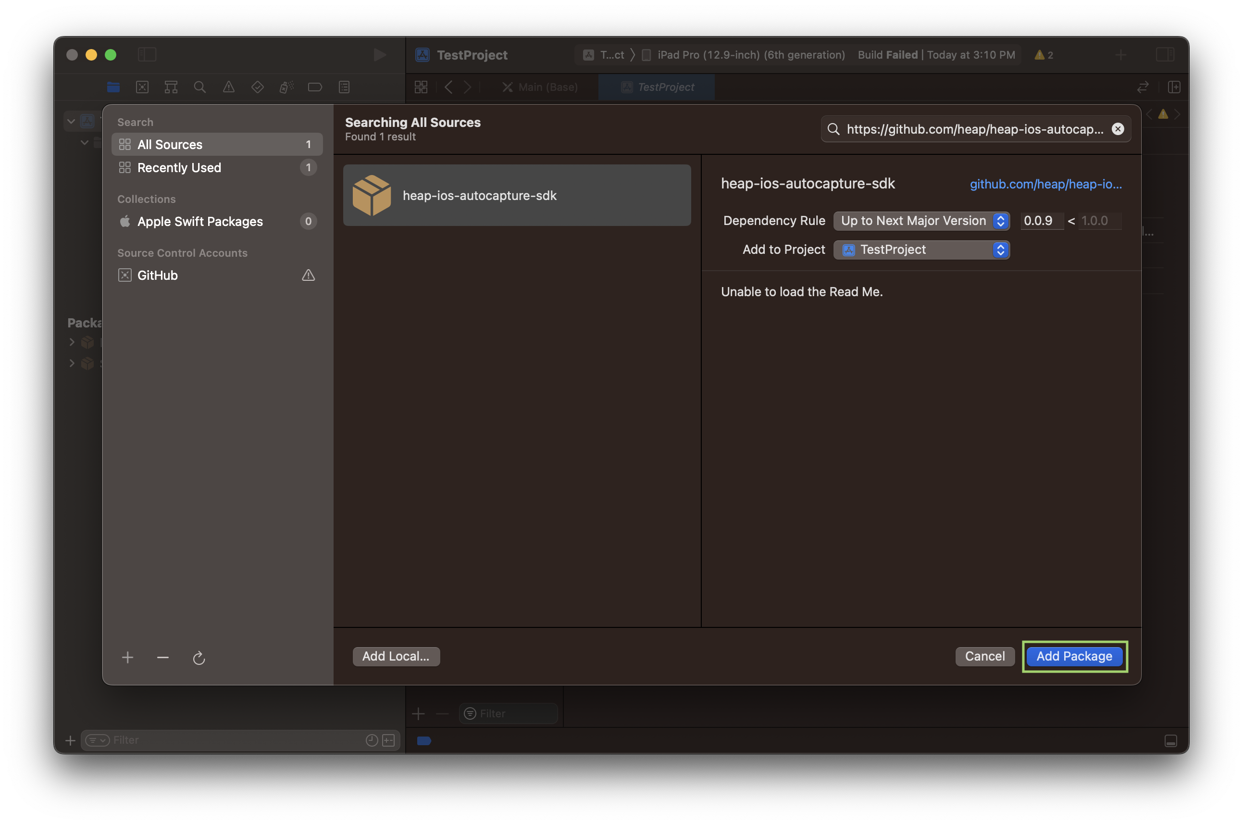Toggle the inspector panel button
1243x825 pixels.
click(x=1165, y=55)
